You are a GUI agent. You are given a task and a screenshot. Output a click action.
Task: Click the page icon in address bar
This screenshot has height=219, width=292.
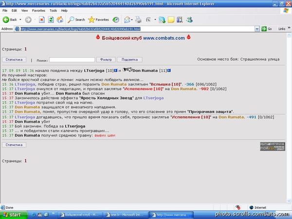pyautogui.click(x=17, y=29)
